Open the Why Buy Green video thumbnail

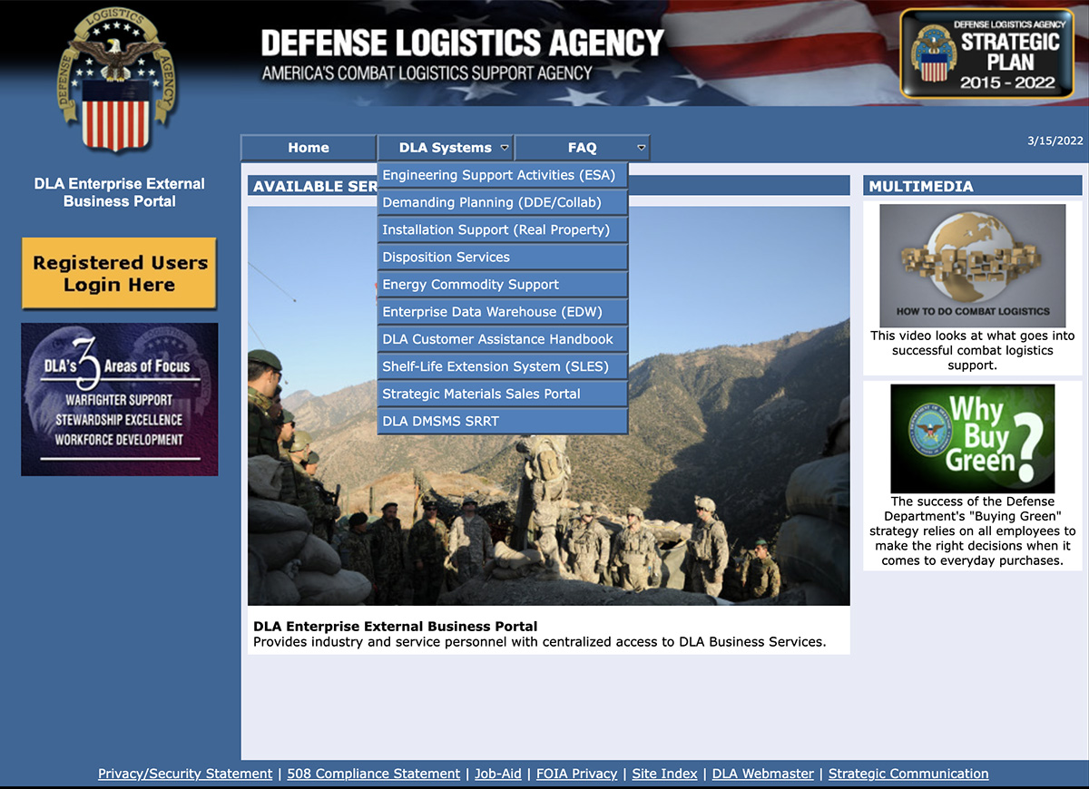(972, 438)
